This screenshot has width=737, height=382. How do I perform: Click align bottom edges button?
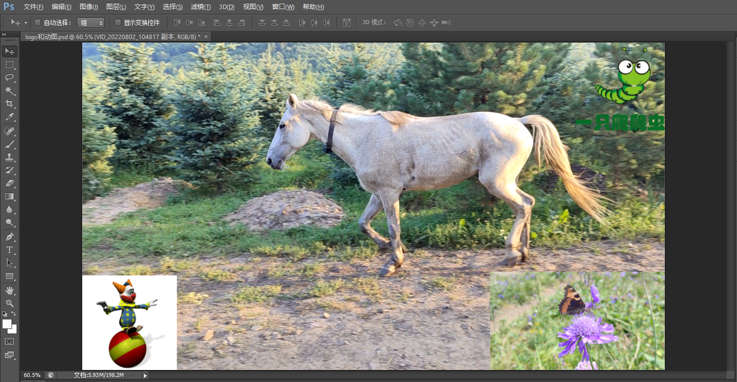tap(202, 23)
